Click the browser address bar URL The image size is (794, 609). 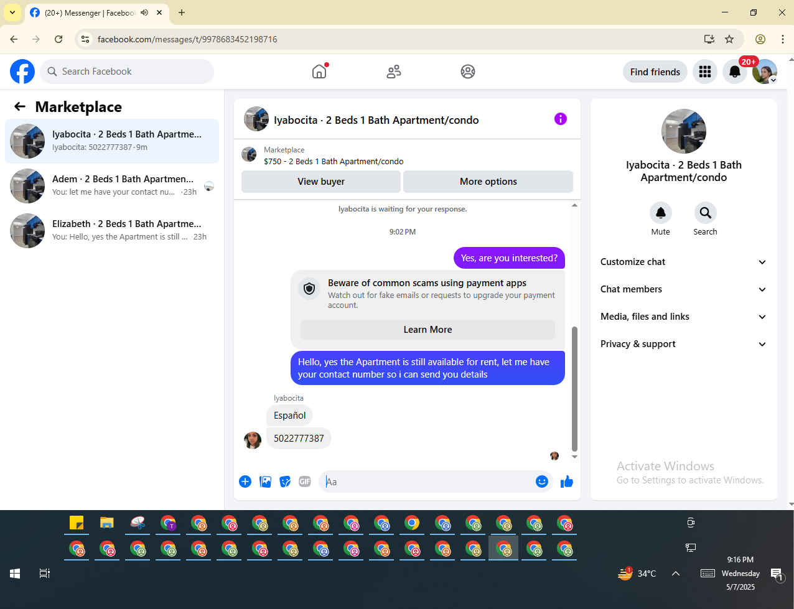point(187,39)
